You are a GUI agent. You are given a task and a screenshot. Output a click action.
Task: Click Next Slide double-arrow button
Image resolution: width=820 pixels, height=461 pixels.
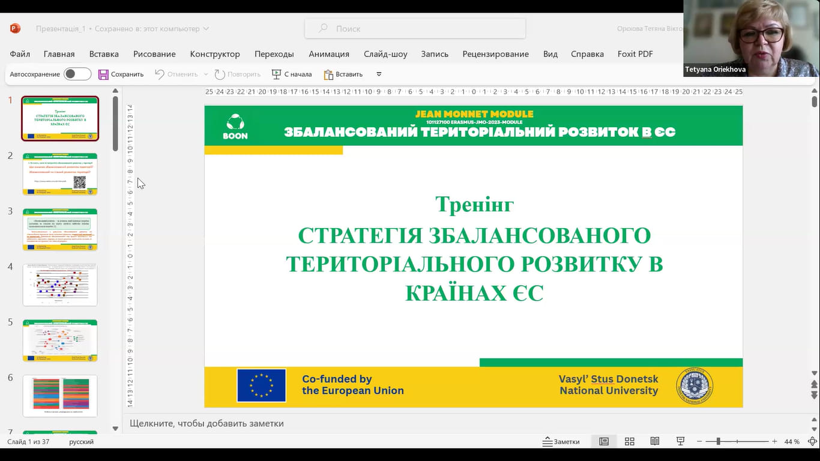tap(814, 396)
